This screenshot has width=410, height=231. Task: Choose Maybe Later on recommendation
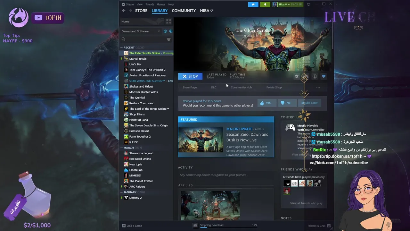tap(309, 103)
